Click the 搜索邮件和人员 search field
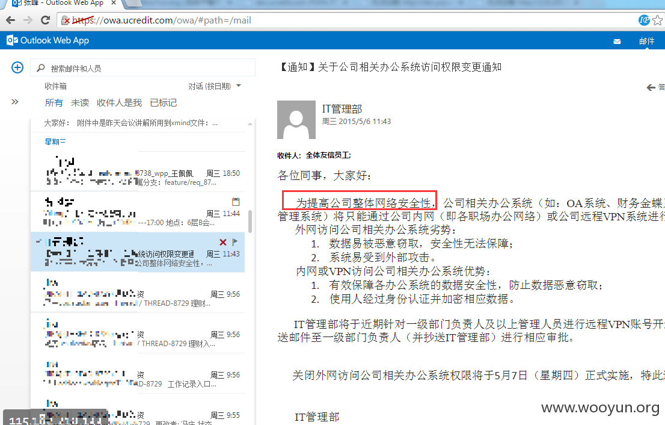665x425 pixels. [x=142, y=68]
